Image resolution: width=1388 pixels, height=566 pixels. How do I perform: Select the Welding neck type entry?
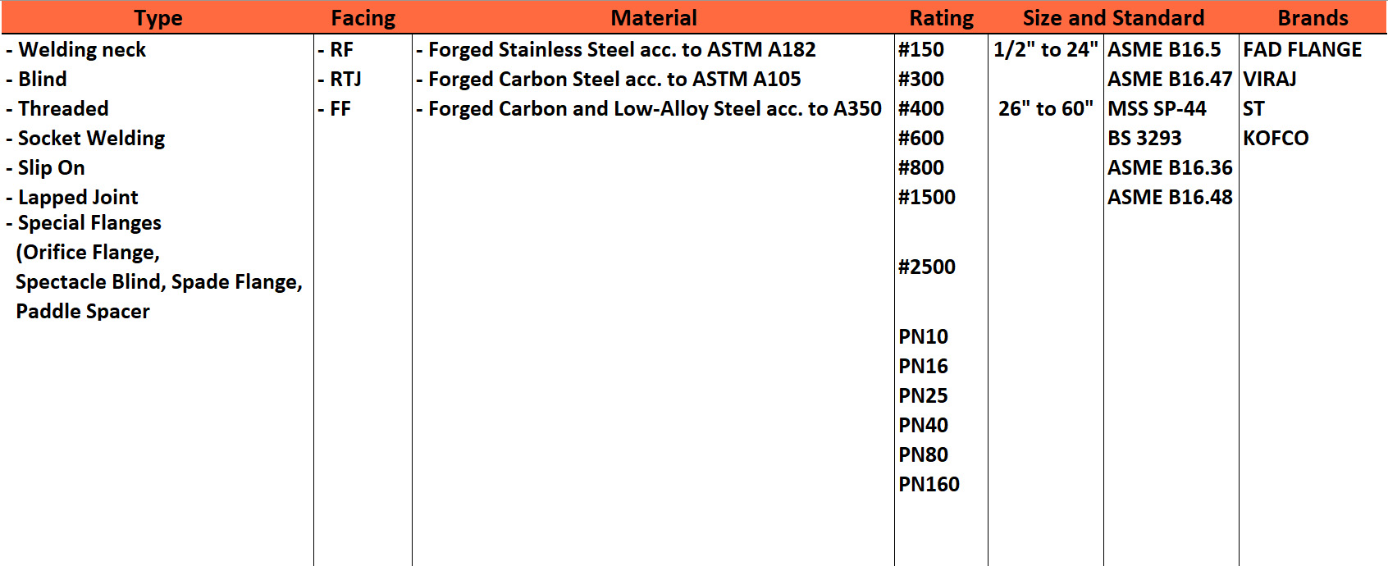click(82, 50)
